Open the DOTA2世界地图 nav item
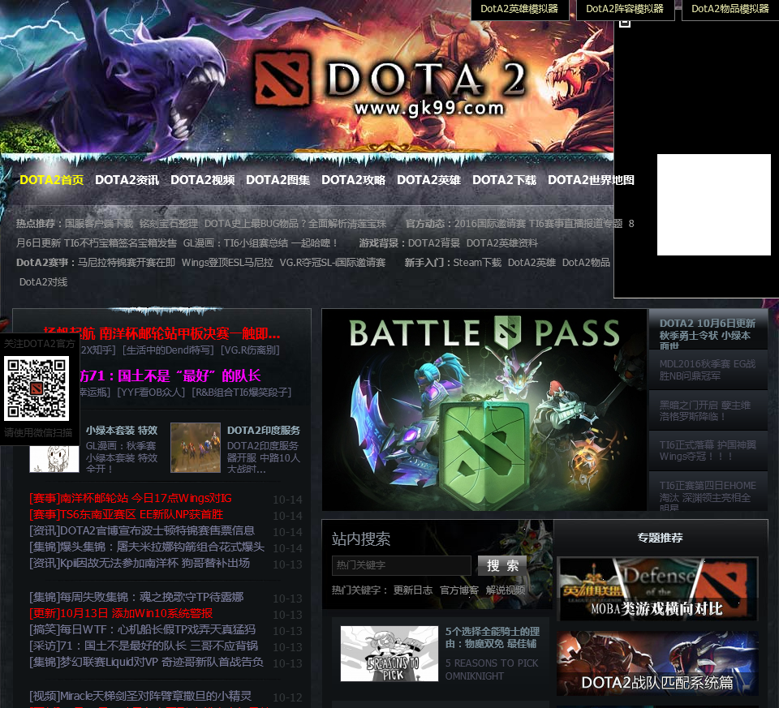The image size is (779, 708). pyautogui.click(x=592, y=180)
